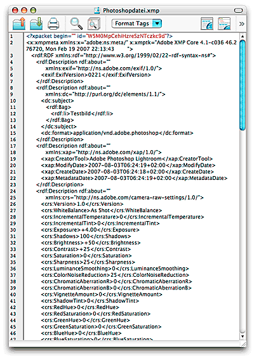Click the find-in-document page icon
The image size is (254, 356).
(x=94, y=23)
